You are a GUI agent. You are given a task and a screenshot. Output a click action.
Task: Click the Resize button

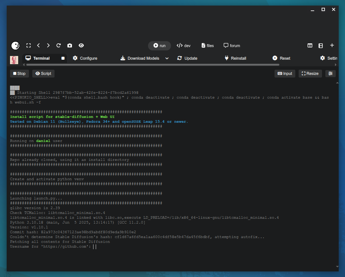coord(310,73)
